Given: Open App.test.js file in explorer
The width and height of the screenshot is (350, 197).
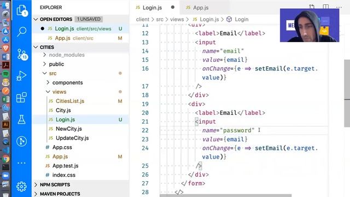Looking at the screenshot, I should (x=65, y=166).
